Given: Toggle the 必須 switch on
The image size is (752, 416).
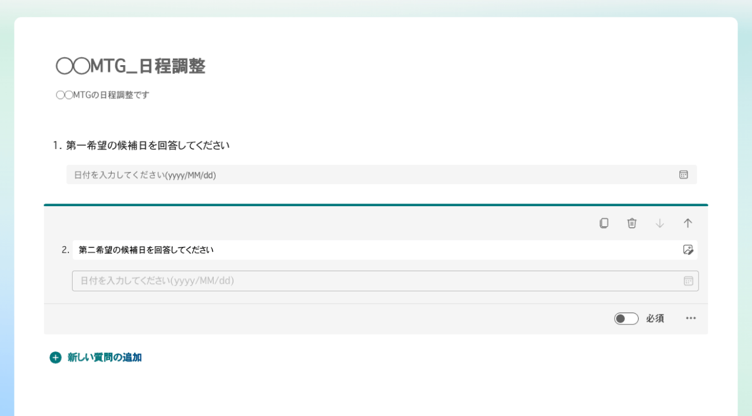Looking at the screenshot, I should pyautogui.click(x=626, y=319).
